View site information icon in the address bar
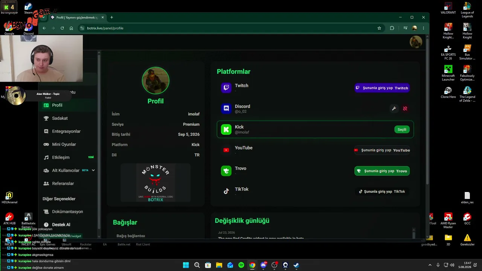Viewport: 482px width, 271px height. click(82, 28)
